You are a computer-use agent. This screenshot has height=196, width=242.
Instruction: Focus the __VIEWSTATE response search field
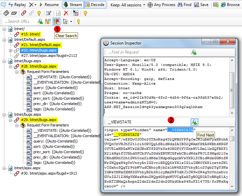[x=148, y=122]
